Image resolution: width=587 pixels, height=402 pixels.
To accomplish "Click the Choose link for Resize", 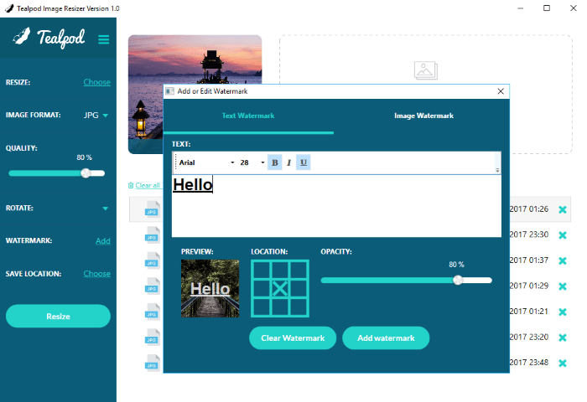I will point(97,82).
